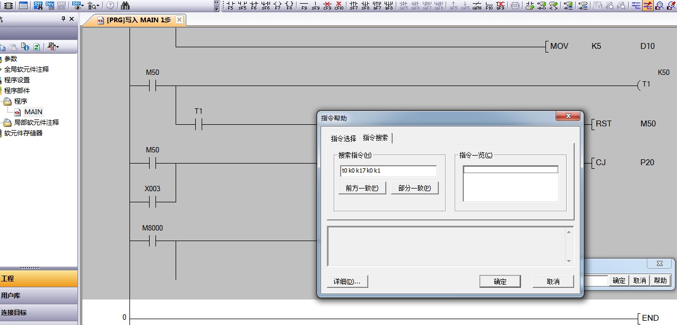Click the 部分一致 search button
This screenshot has height=325, width=677.
coord(414,188)
